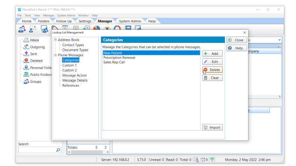Screen dimensions: 296x166
Task: Open the Window menu
Action: click(x=83, y=15)
